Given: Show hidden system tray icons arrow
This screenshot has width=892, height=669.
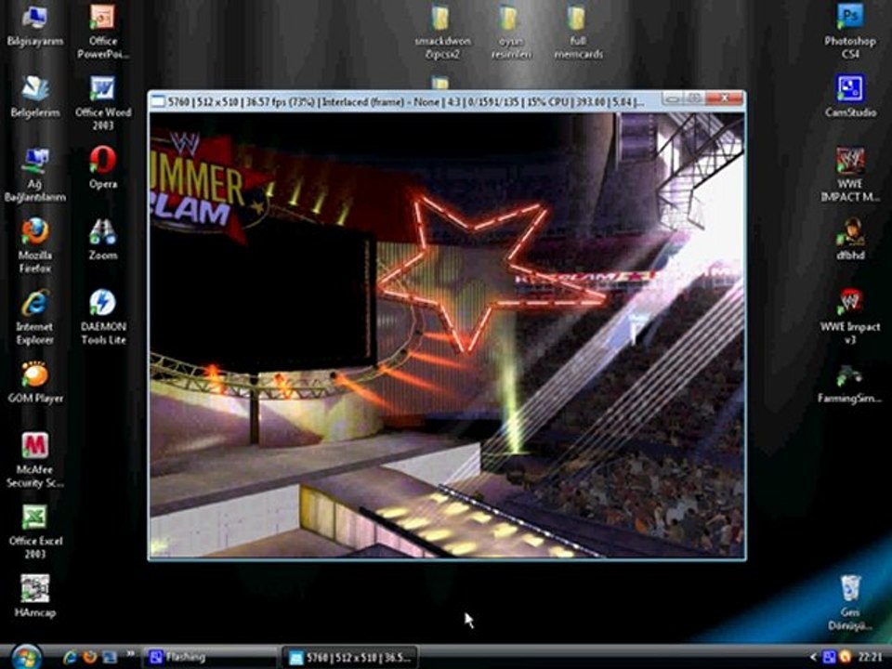Looking at the screenshot, I should (x=814, y=657).
